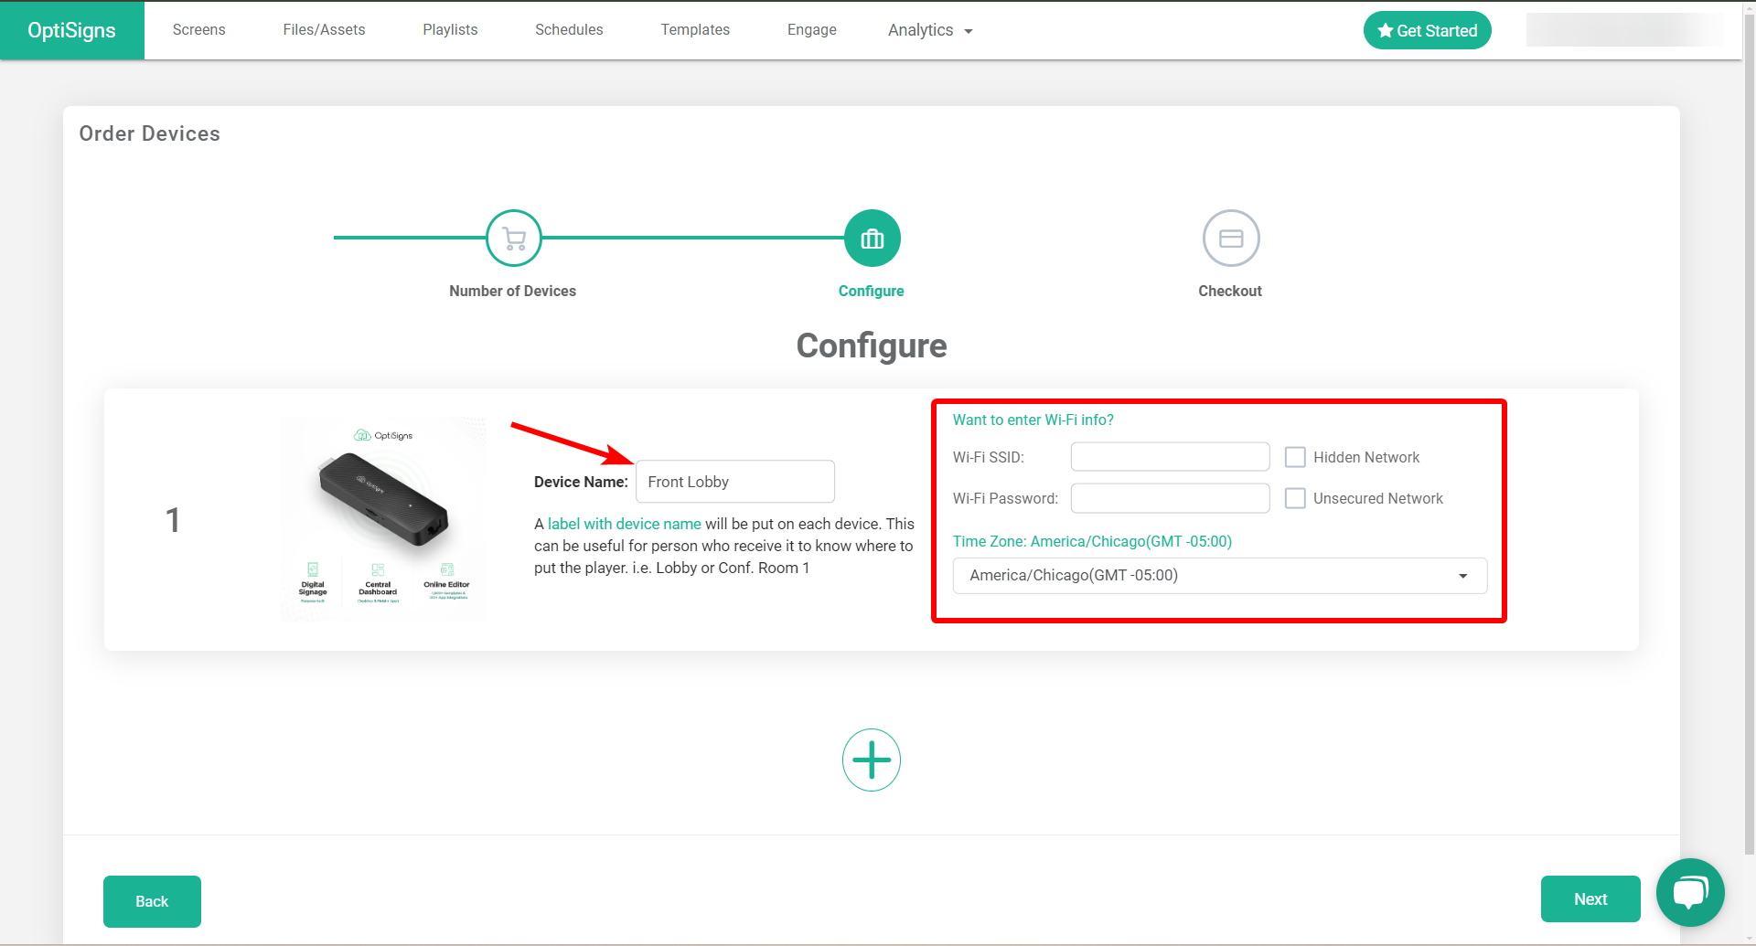Click the Checkout card step icon
The image size is (1756, 946).
(x=1231, y=239)
